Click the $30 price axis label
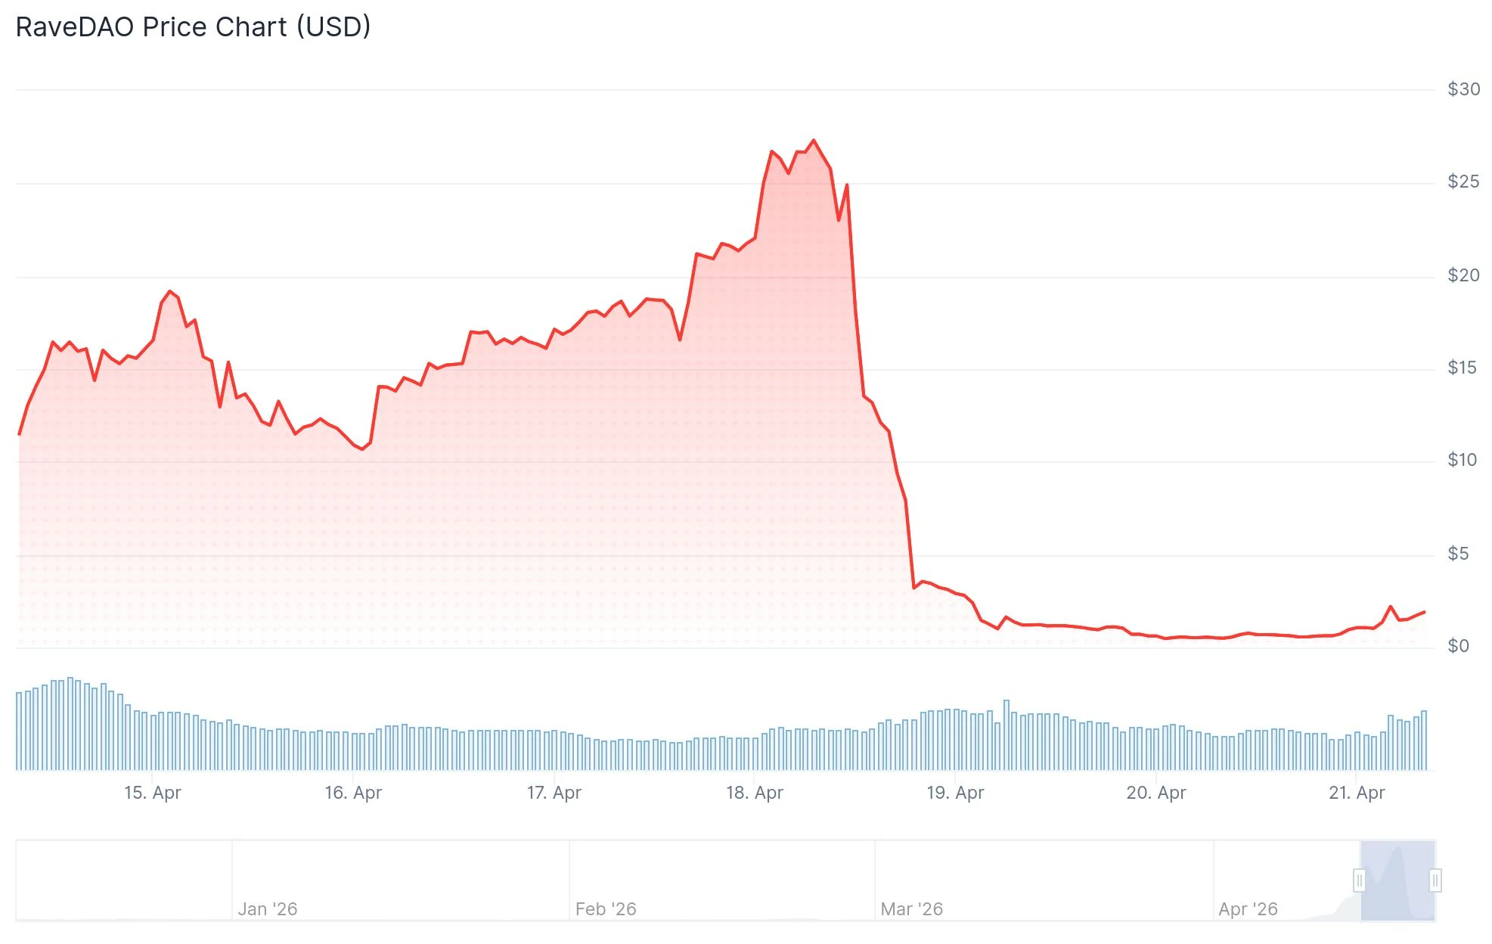1492x944 pixels. (1463, 89)
